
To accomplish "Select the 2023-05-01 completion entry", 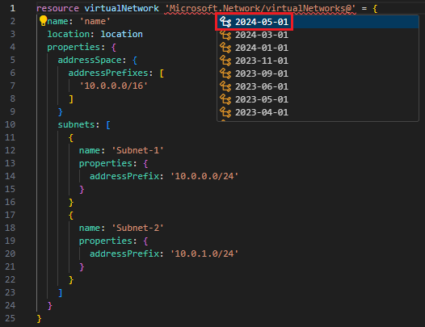I will [318, 99].
